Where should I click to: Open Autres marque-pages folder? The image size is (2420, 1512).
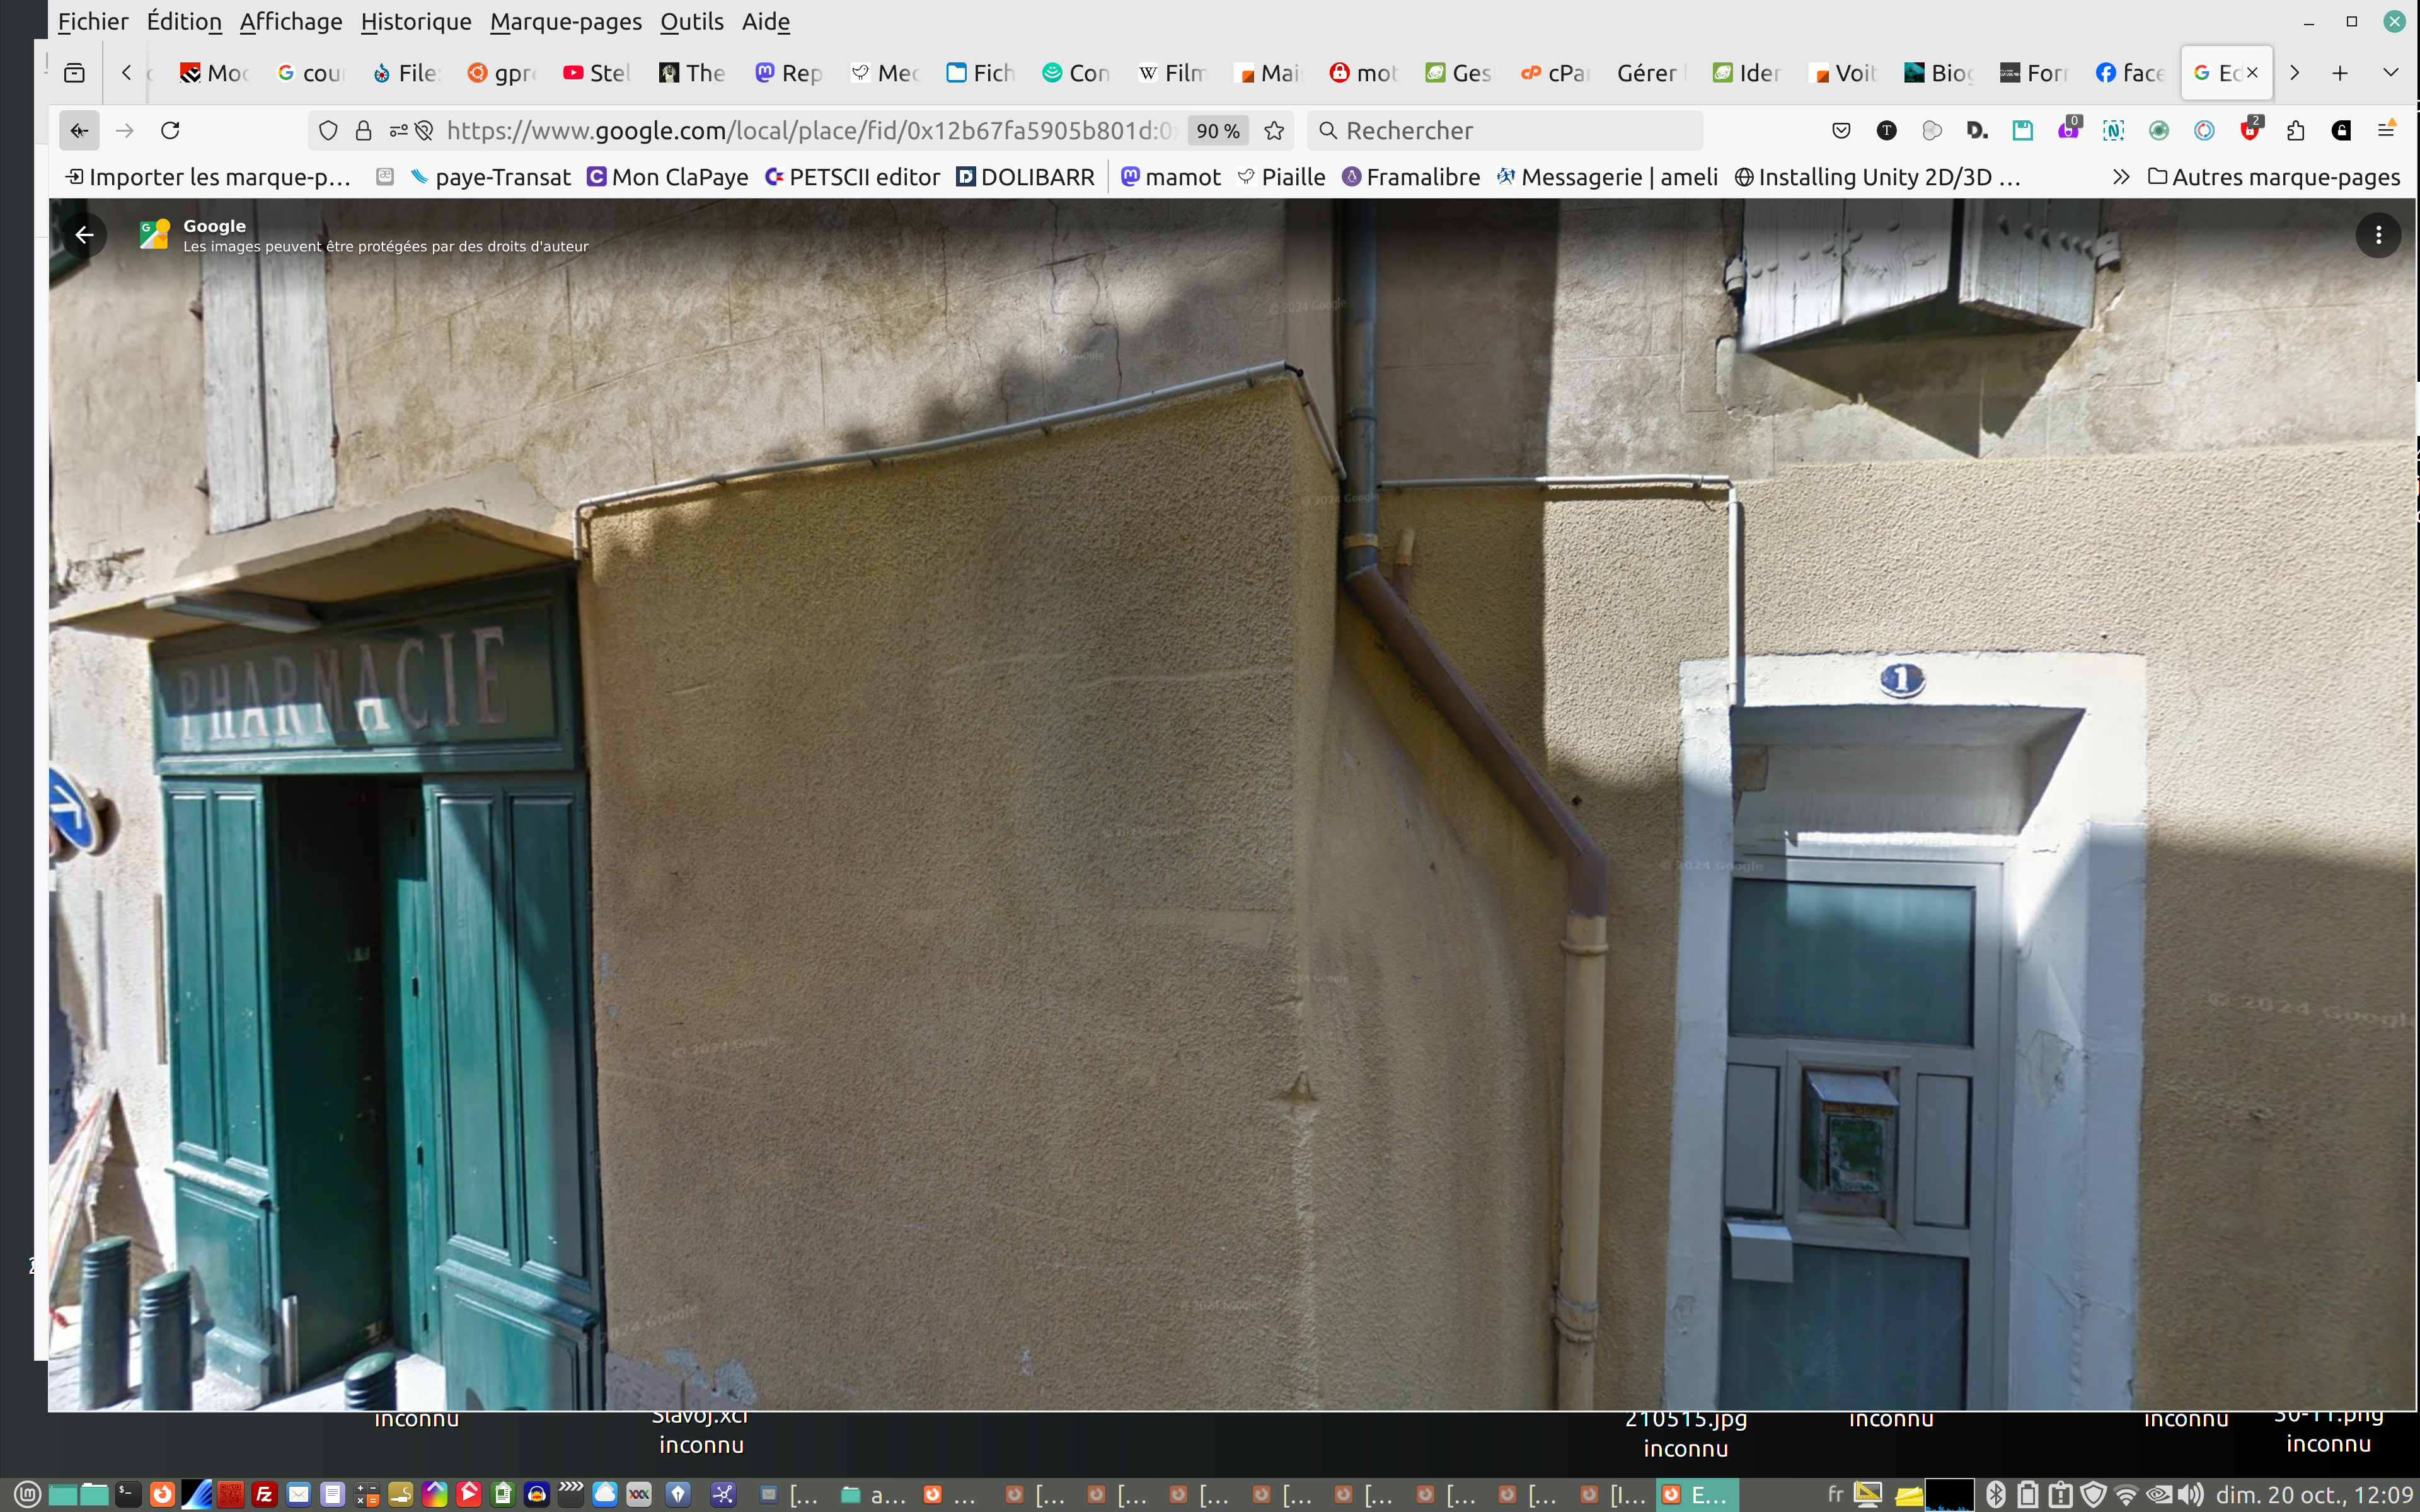click(x=2273, y=177)
